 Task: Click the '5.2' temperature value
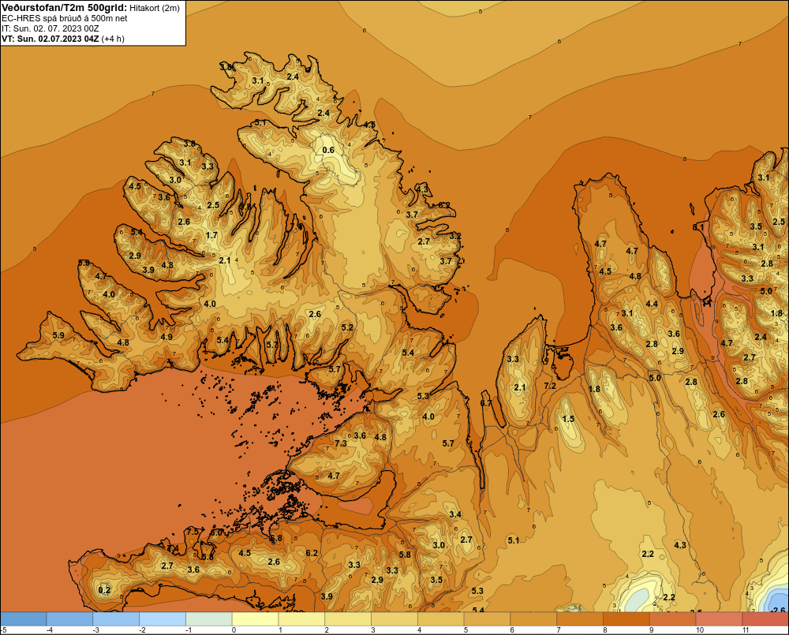pyautogui.click(x=347, y=327)
